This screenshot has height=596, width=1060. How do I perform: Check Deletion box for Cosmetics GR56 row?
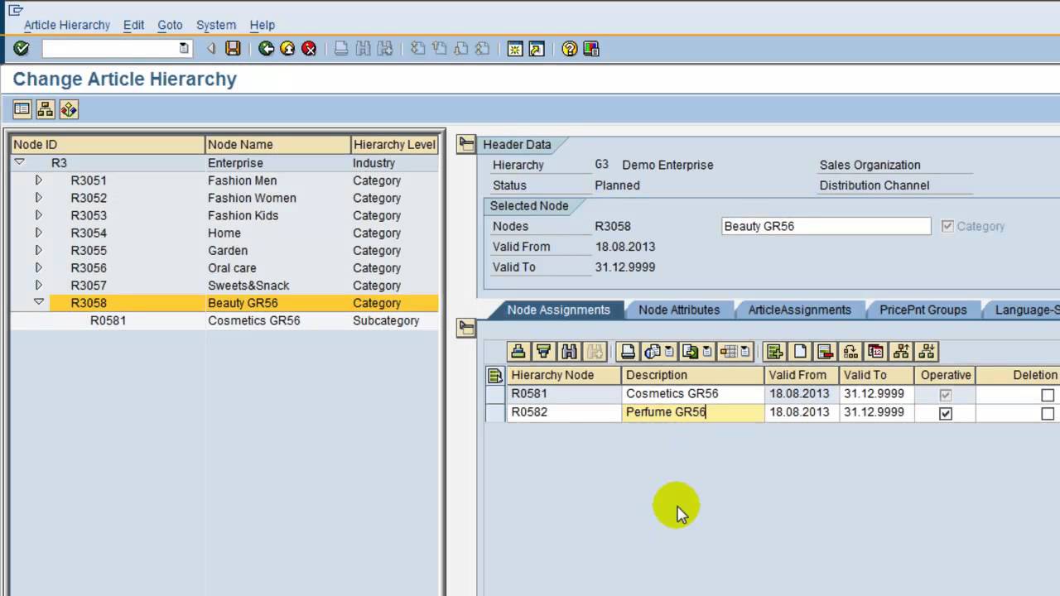point(1048,395)
